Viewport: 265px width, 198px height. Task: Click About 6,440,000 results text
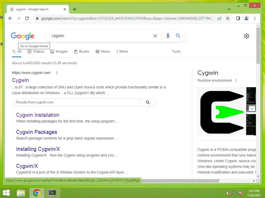coord(45,63)
